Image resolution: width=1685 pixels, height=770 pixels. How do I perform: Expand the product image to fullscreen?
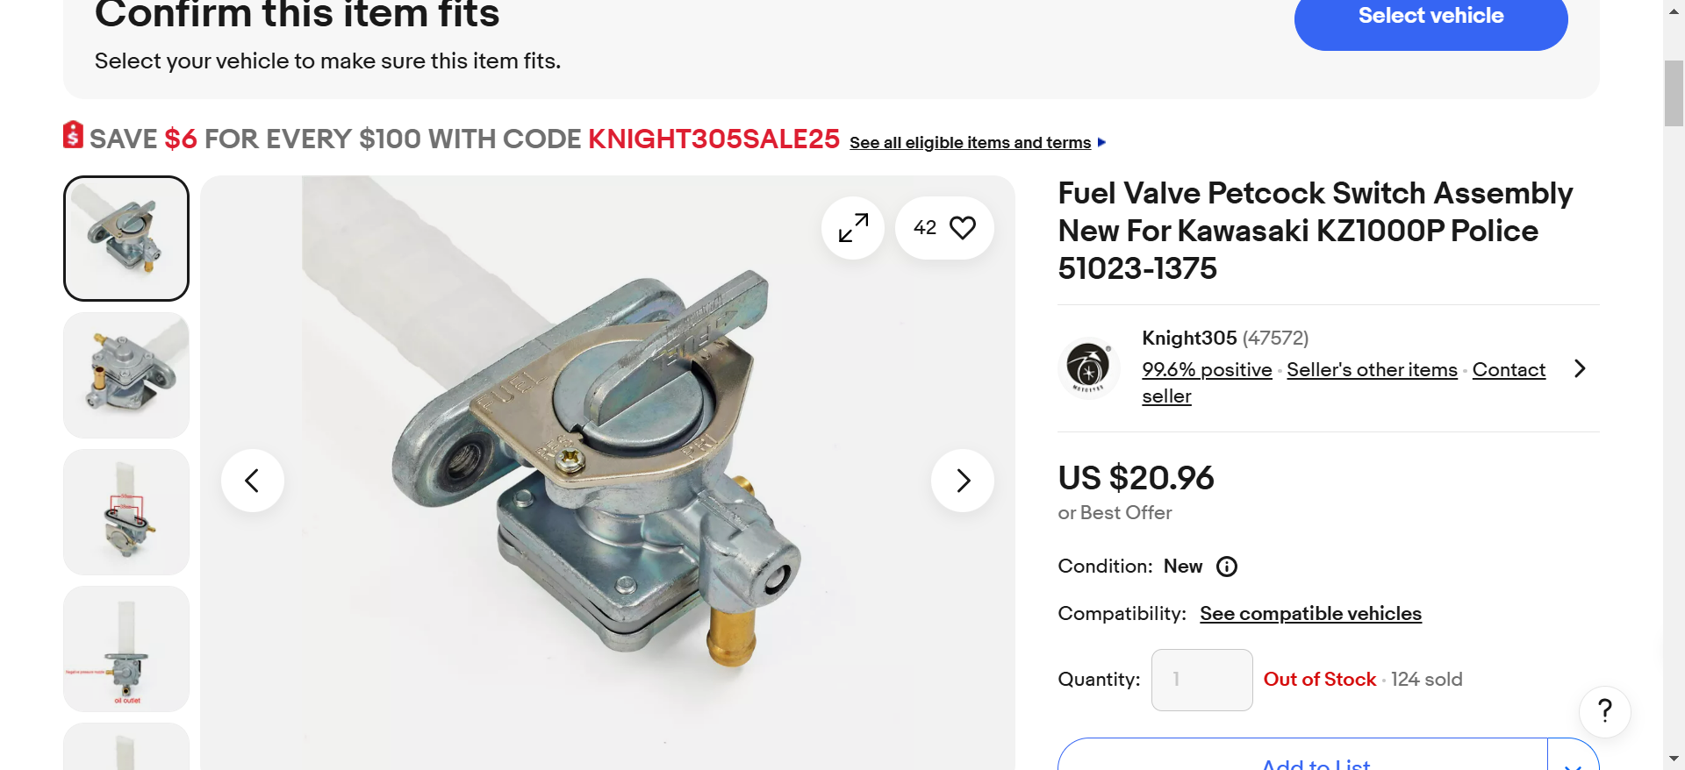[x=853, y=228]
